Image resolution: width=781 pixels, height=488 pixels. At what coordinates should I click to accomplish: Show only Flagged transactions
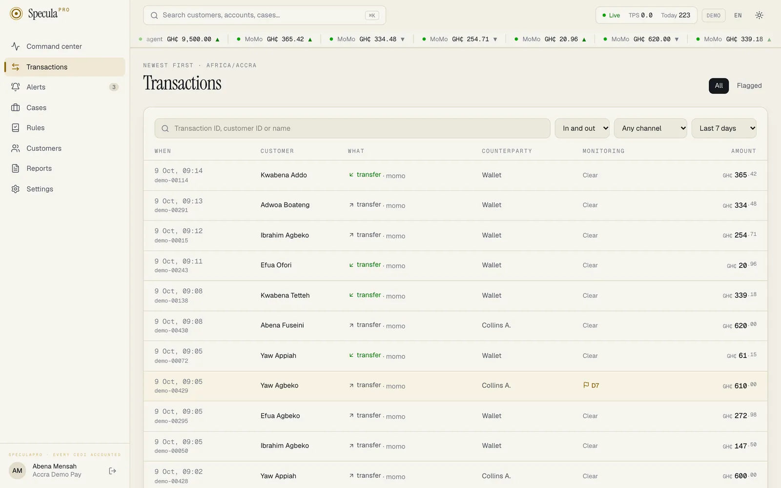coord(749,86)
